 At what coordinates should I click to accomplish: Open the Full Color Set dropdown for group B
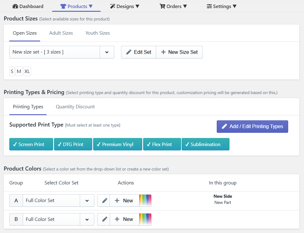tap(87, 219)
